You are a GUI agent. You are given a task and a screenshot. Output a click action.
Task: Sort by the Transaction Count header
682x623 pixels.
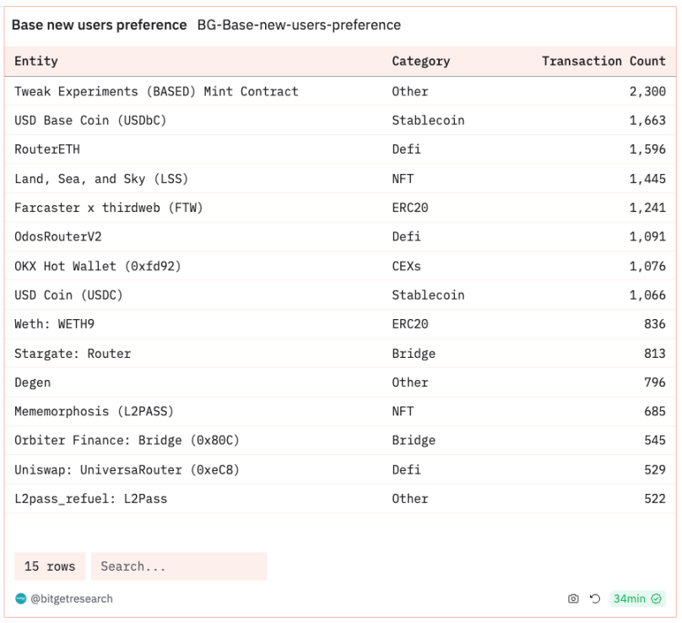(x=604, y=61)
